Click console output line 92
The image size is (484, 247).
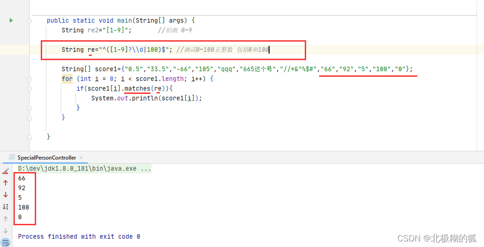click(22, 188)
